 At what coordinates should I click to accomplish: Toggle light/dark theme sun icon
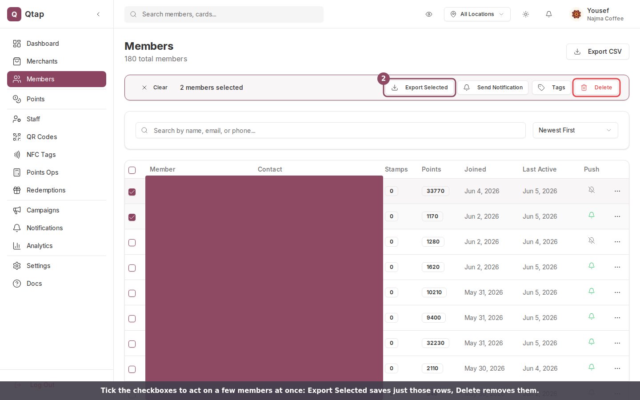(526, 14)
